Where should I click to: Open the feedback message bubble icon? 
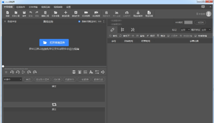click(203, 7)
